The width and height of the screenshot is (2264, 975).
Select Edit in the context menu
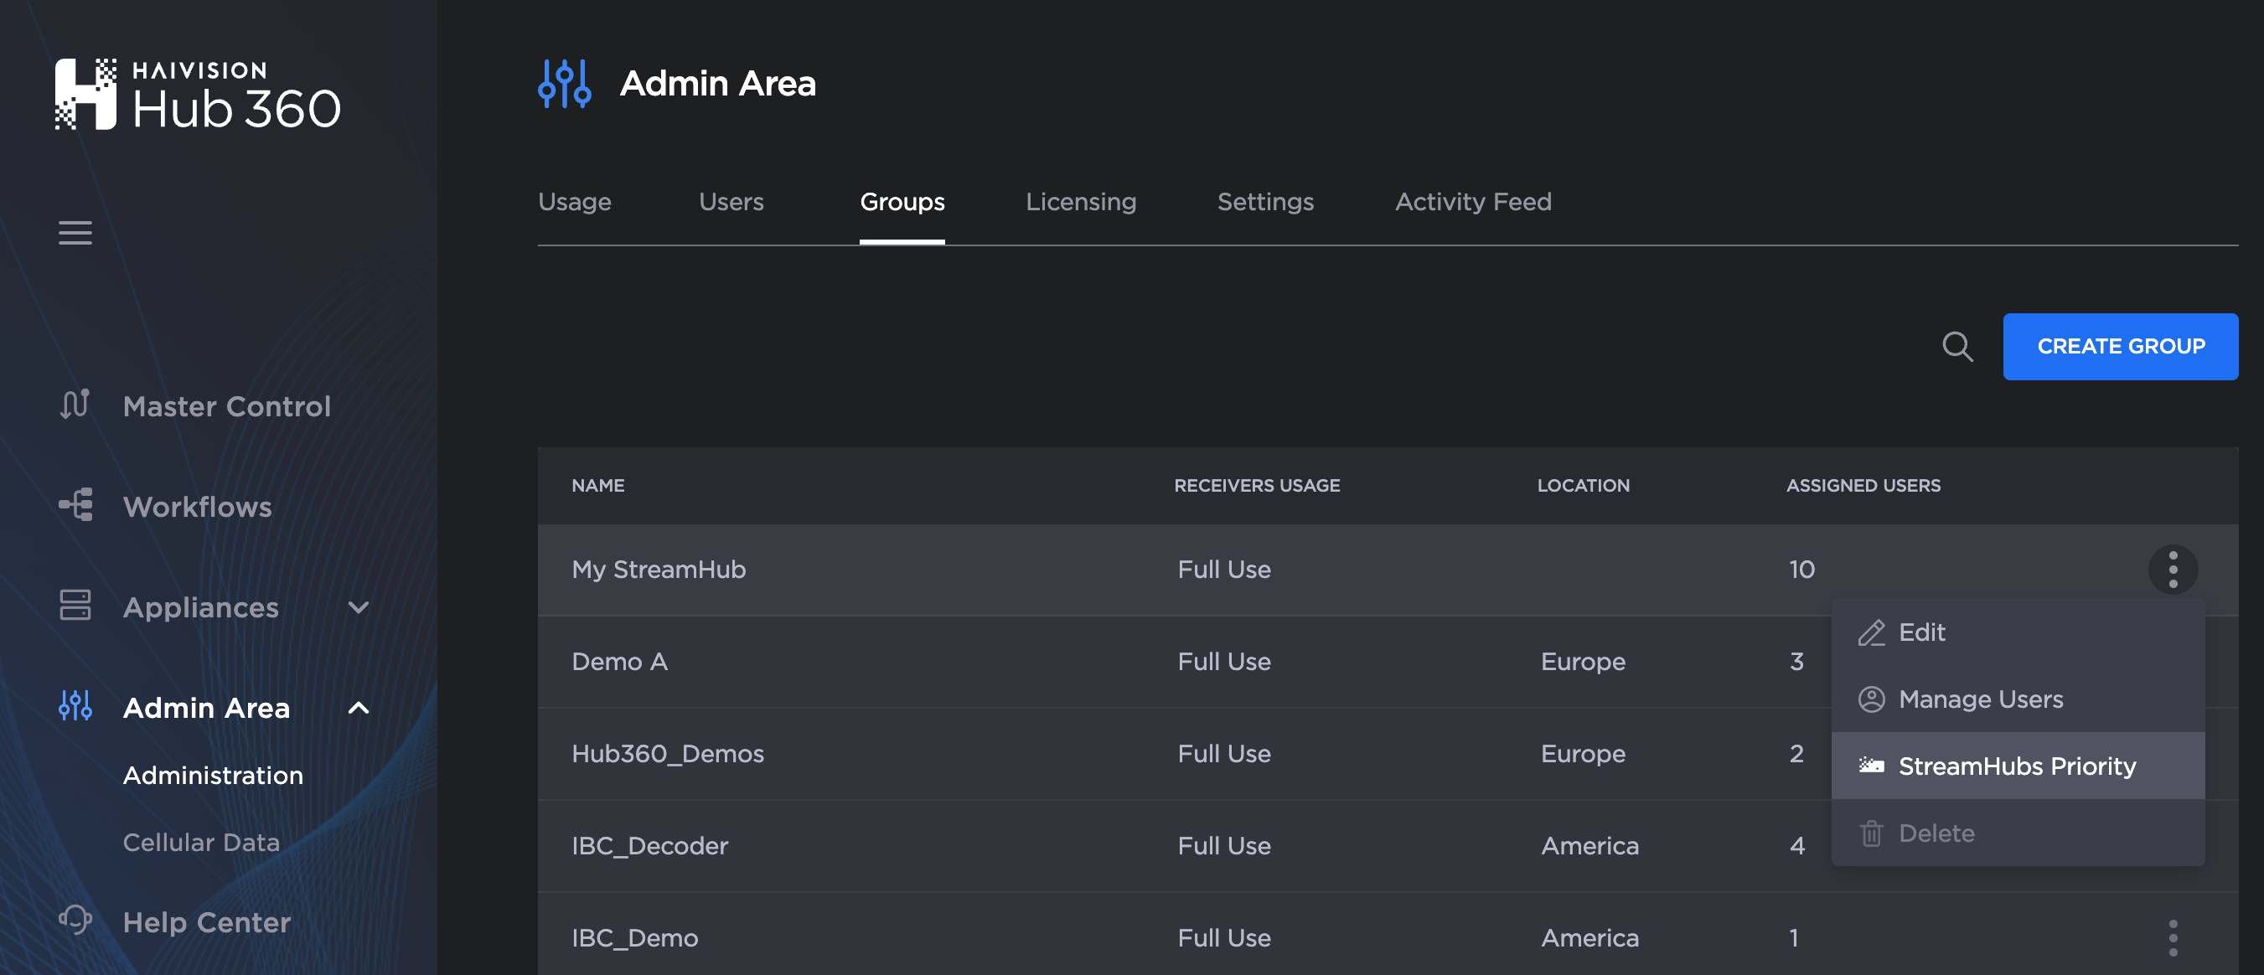click(x=1921, y=632)
